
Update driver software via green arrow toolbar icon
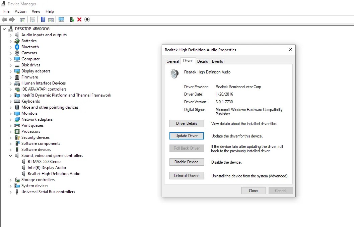71,19
